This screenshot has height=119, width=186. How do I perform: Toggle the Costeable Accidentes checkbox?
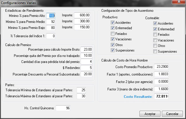click(155, 23)
